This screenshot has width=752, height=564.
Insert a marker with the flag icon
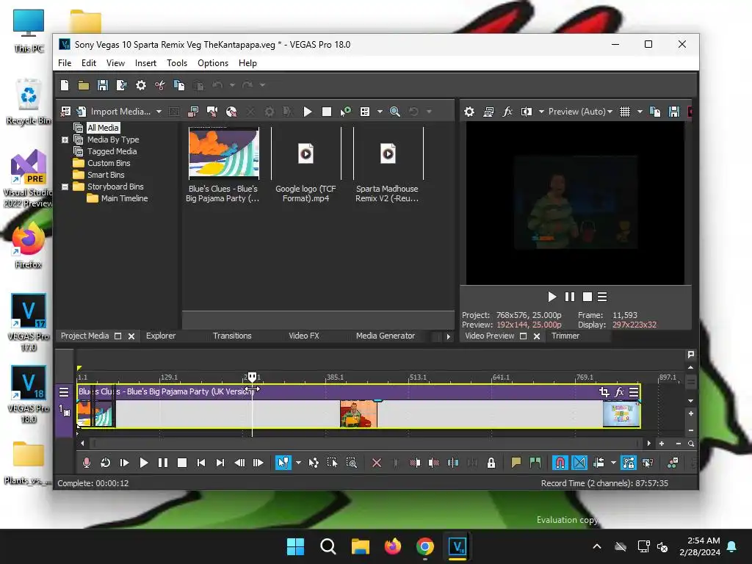click(x=516, y=463)
